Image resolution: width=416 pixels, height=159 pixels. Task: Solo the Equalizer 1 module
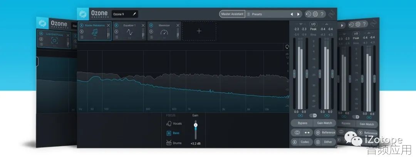point(116,31)
